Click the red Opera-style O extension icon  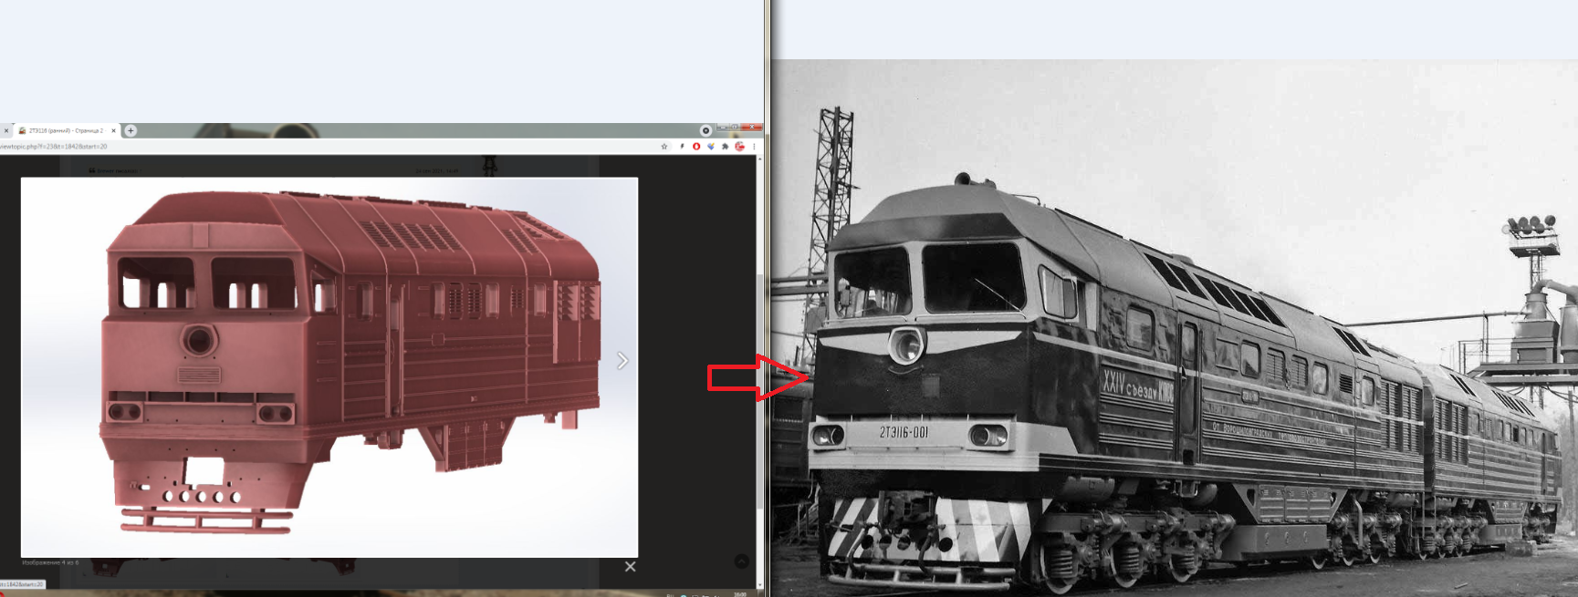(696, 146)
